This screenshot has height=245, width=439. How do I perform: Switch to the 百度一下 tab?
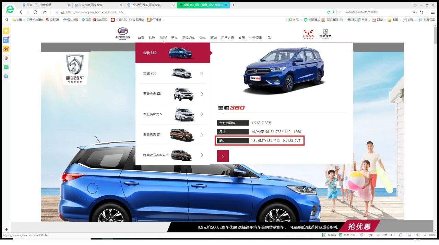pyautogui.click(x=46, y=5)
